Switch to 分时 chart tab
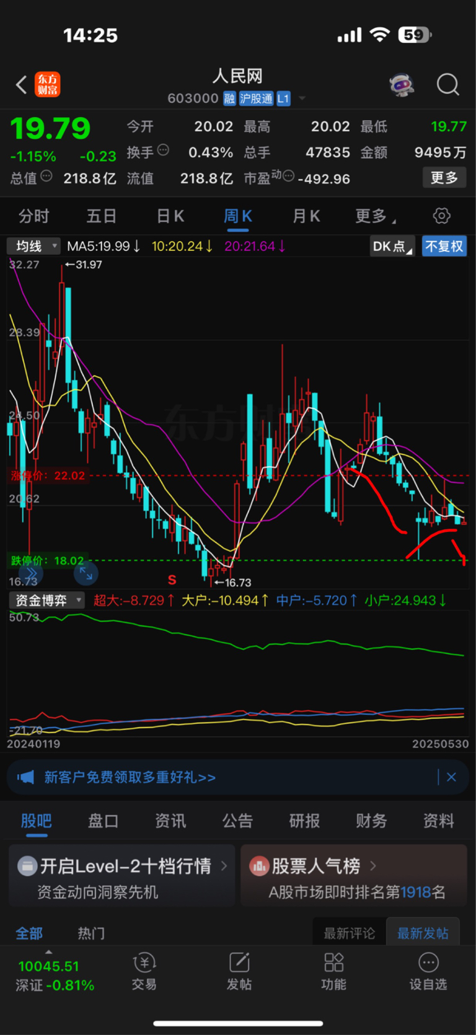476x1035 pixels. click(33, 216)
